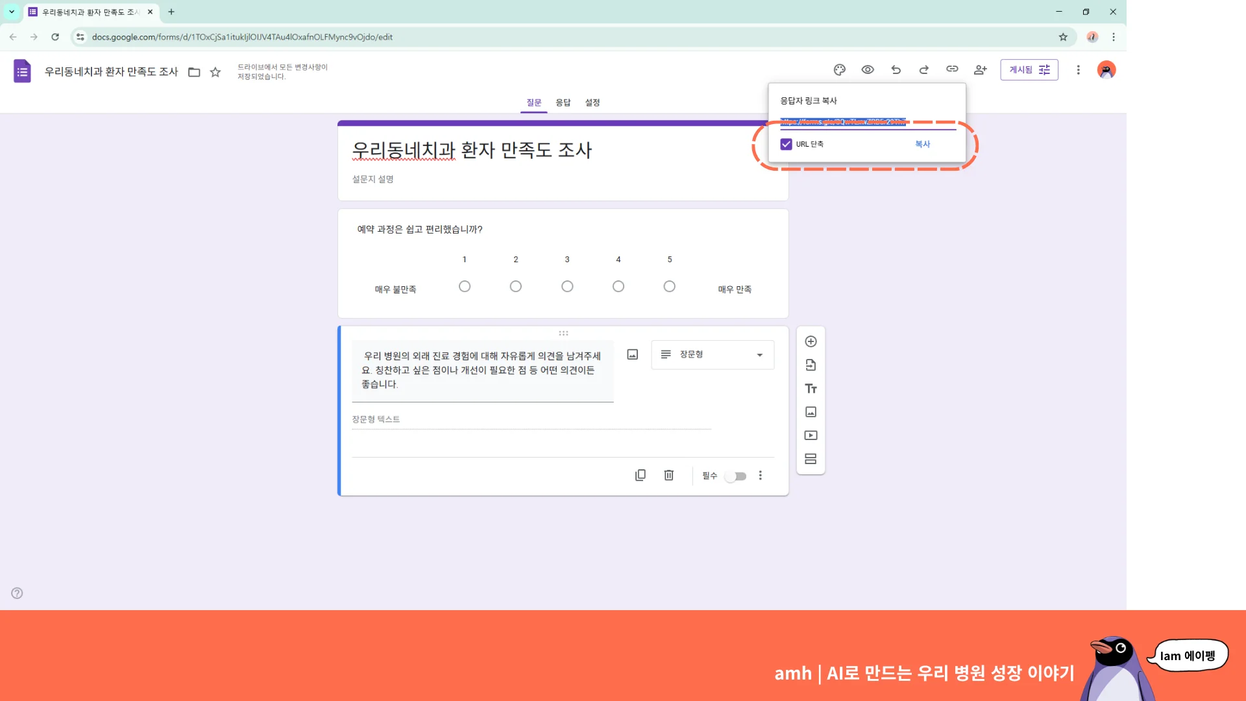
Task: Open publish options next to 게시됨
Action: [1044, 69]
